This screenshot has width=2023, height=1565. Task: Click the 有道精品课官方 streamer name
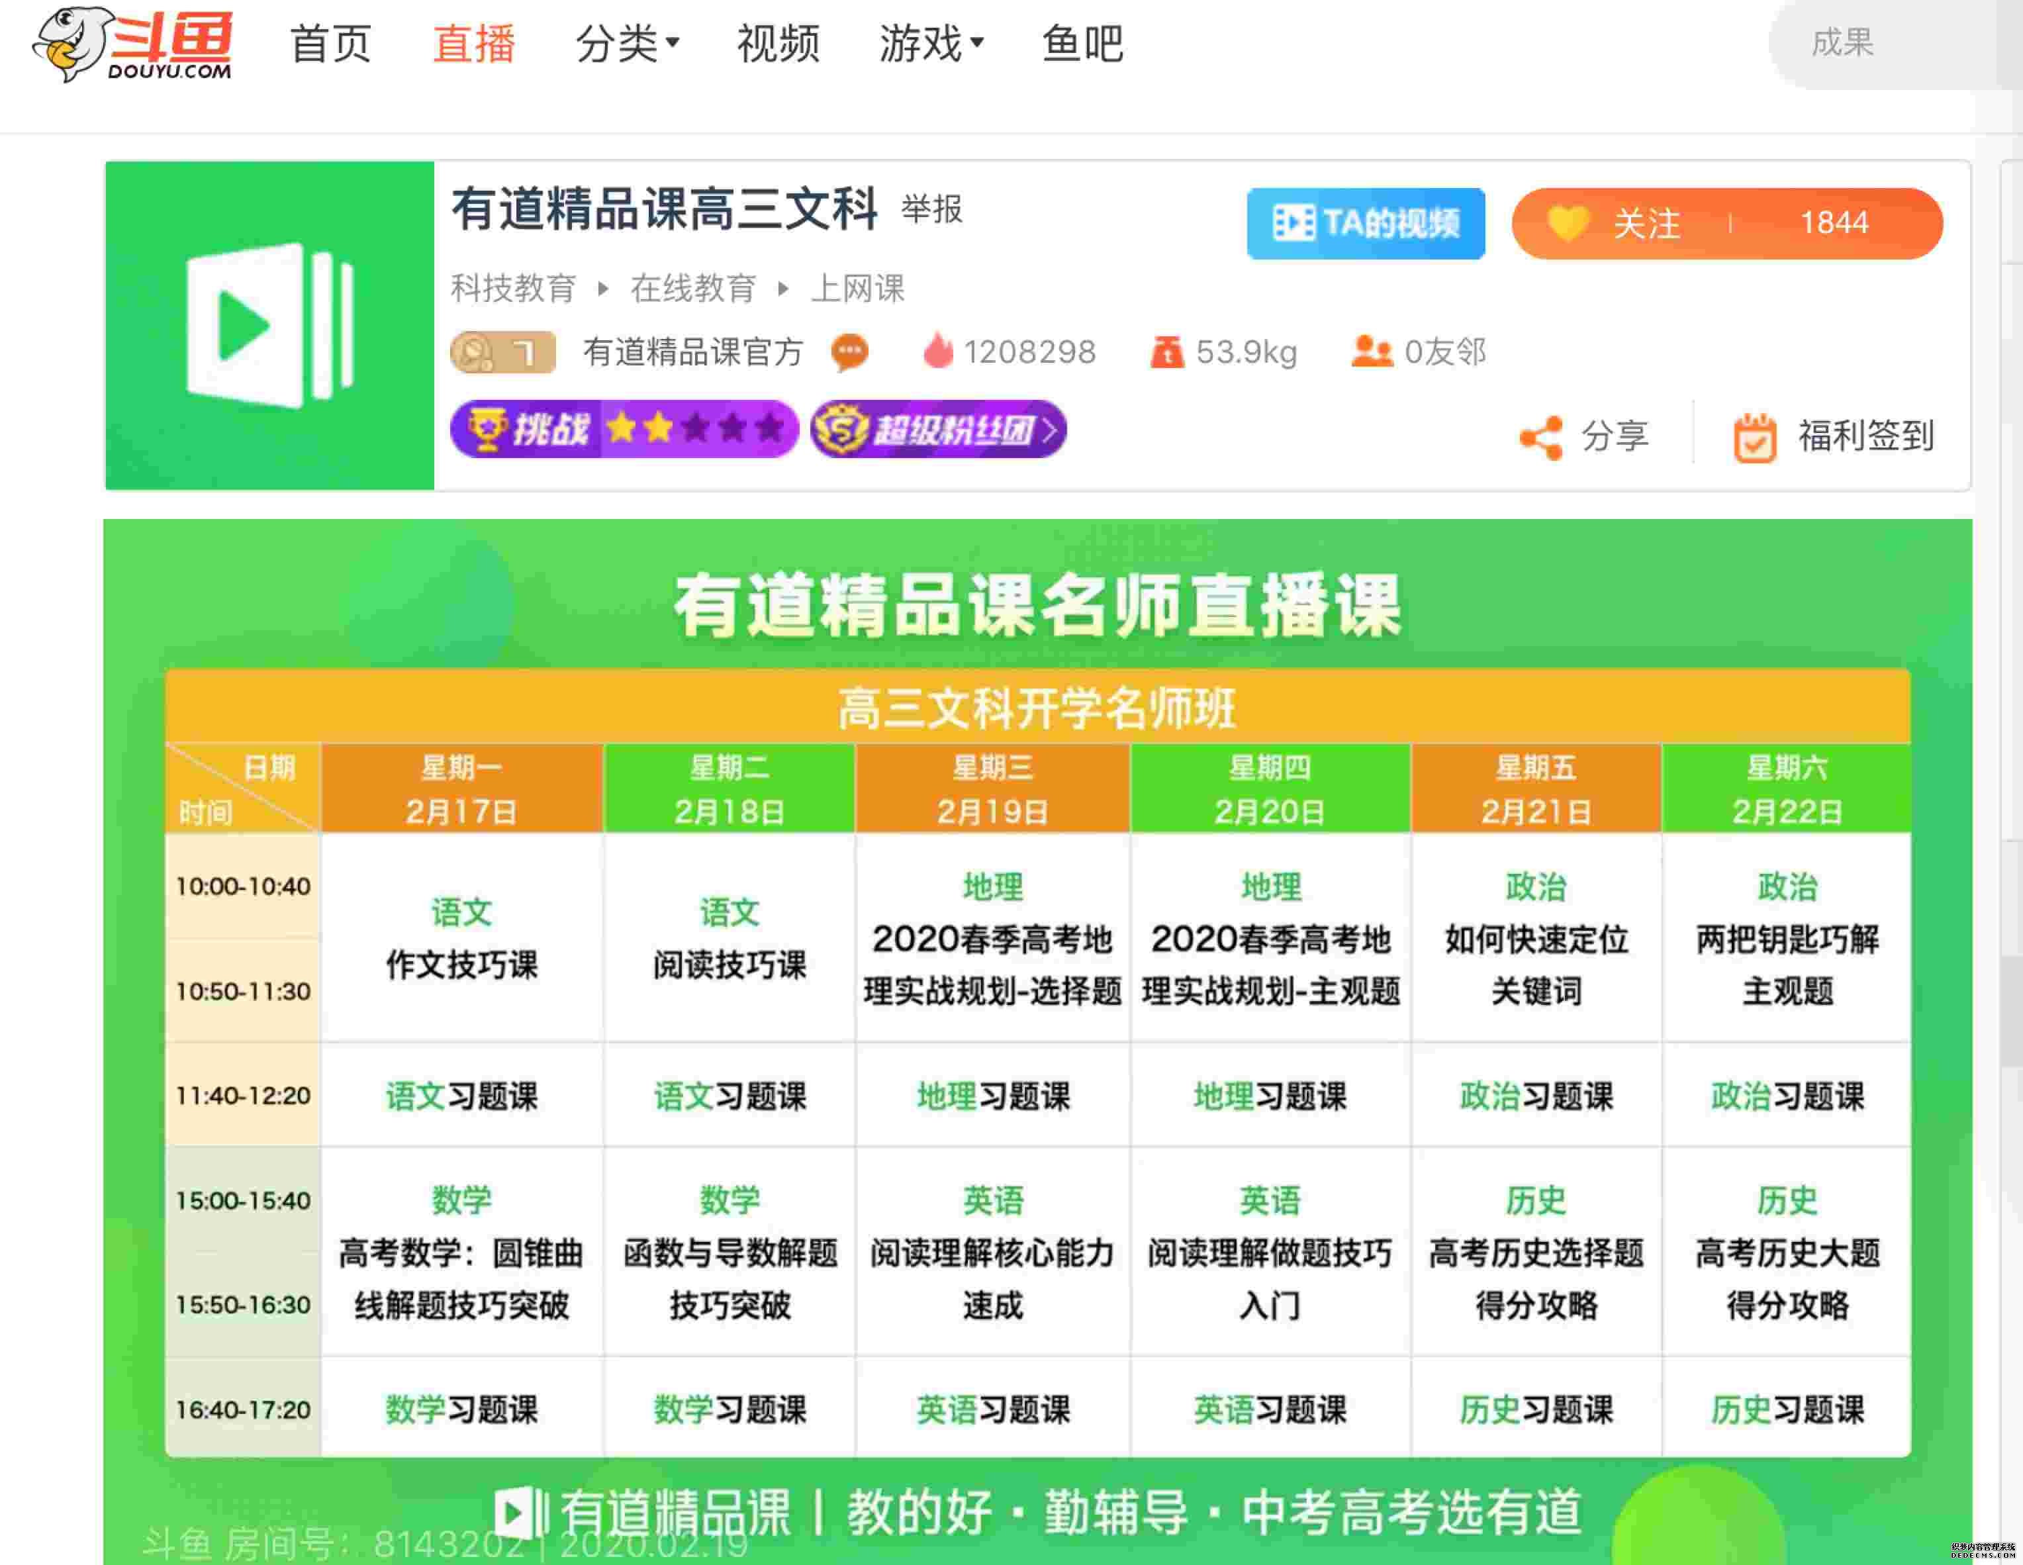[693, 352]
